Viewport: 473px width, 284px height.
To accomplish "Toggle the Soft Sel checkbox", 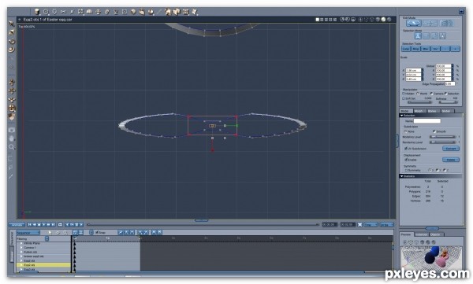I will pyautogui.click(x=404, y=98).
